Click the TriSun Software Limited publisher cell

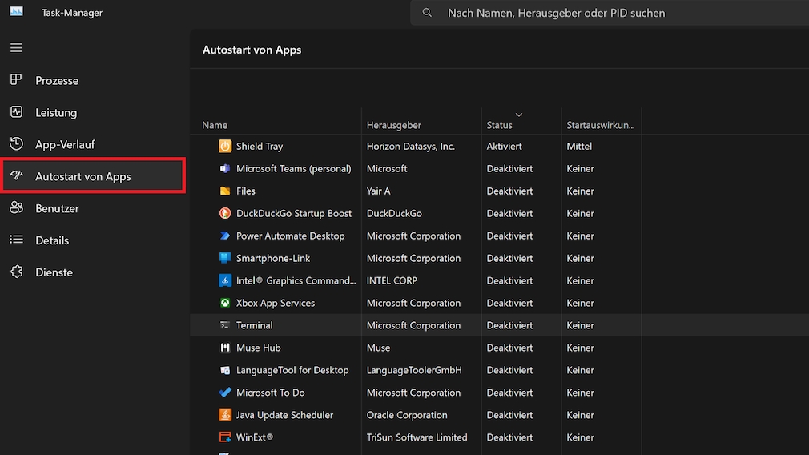tap(417, 437)
